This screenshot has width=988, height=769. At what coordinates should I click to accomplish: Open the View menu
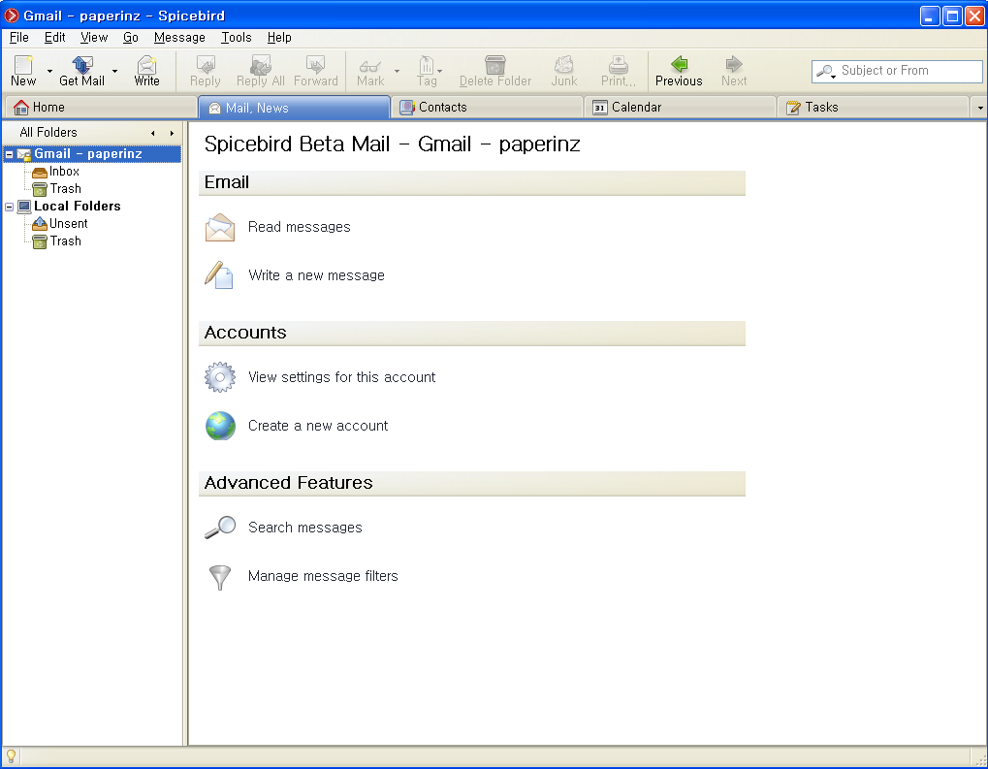coord(94,37)
